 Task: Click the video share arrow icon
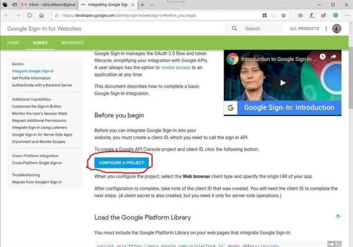point(333,57)
